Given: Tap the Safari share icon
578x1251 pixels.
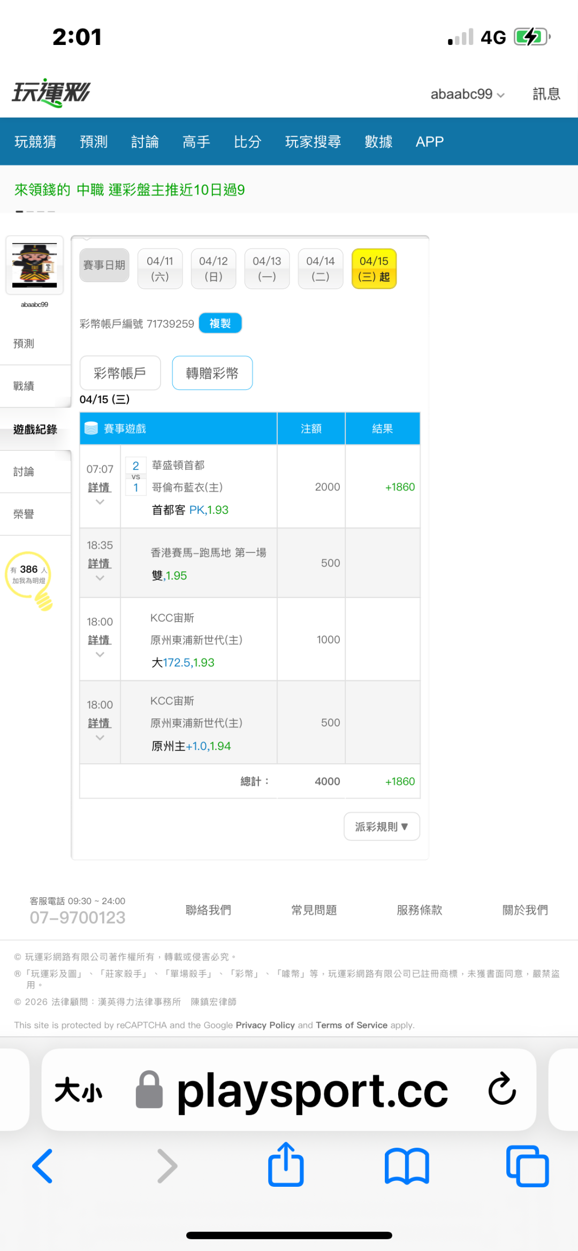Looking at the screenshot, I should click(286, 1165).
